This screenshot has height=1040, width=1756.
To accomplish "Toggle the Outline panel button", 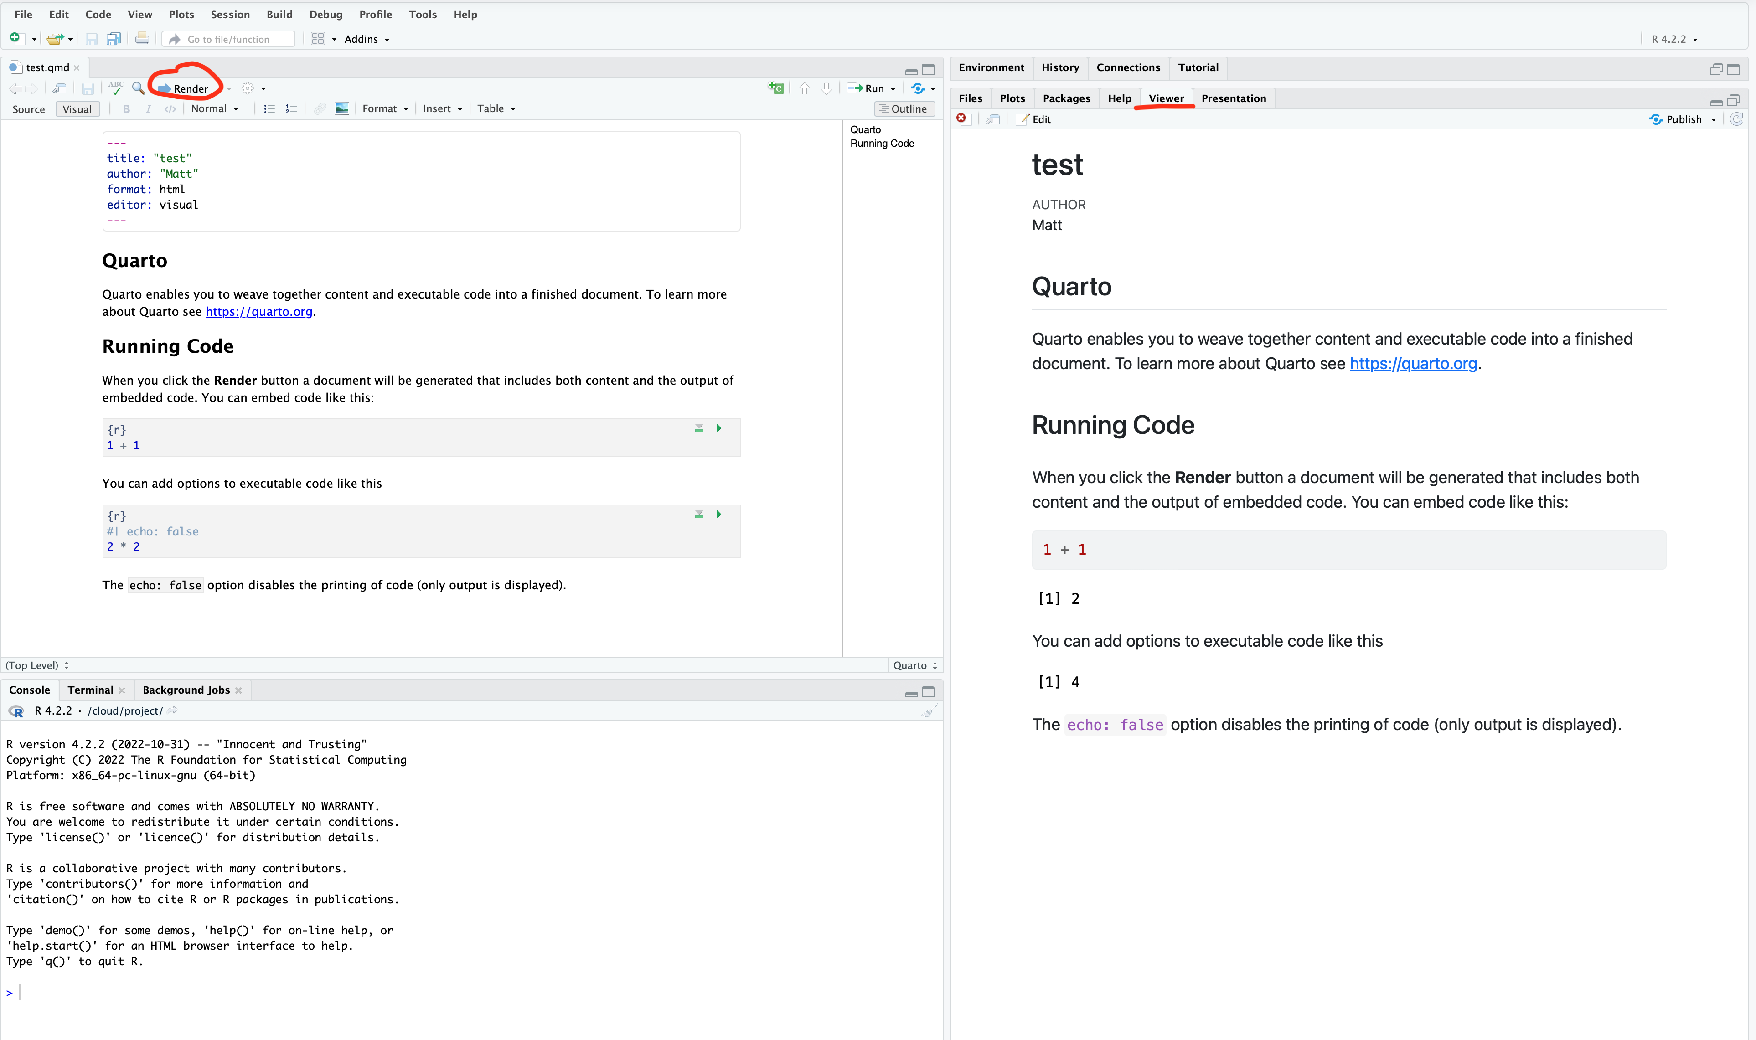I will (904, 108).
